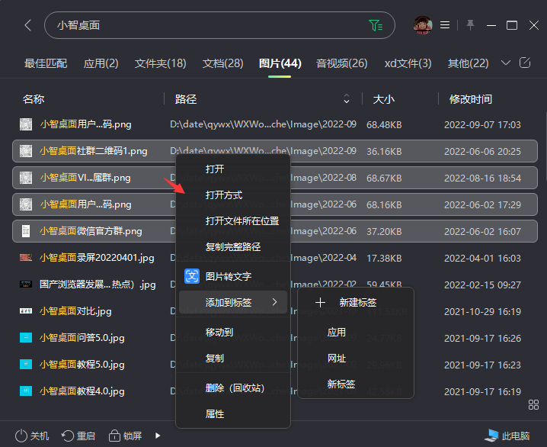Click the plus icon for 新建标签
The height and width of the screenshot is (447, 547).
(x=320, y=302)
